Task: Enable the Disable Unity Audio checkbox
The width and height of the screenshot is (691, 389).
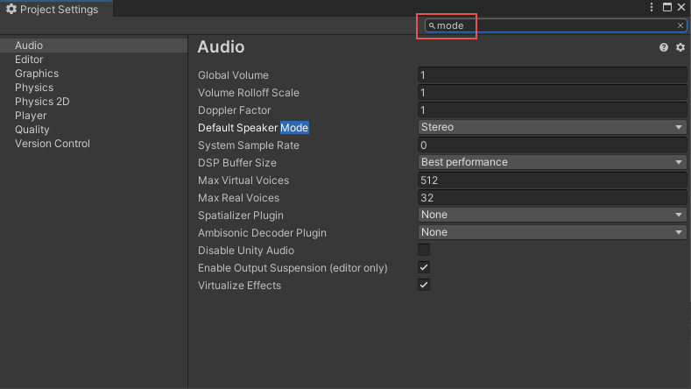Action: 424,251
